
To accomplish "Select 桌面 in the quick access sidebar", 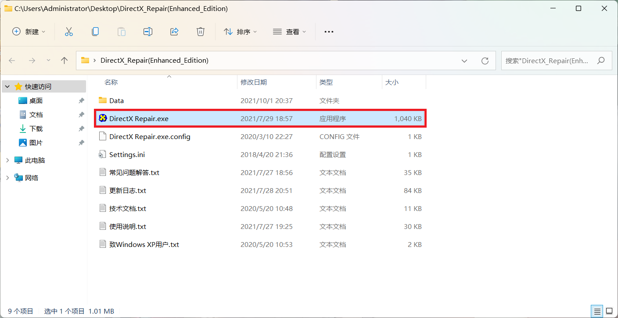I will pos(36,101).
